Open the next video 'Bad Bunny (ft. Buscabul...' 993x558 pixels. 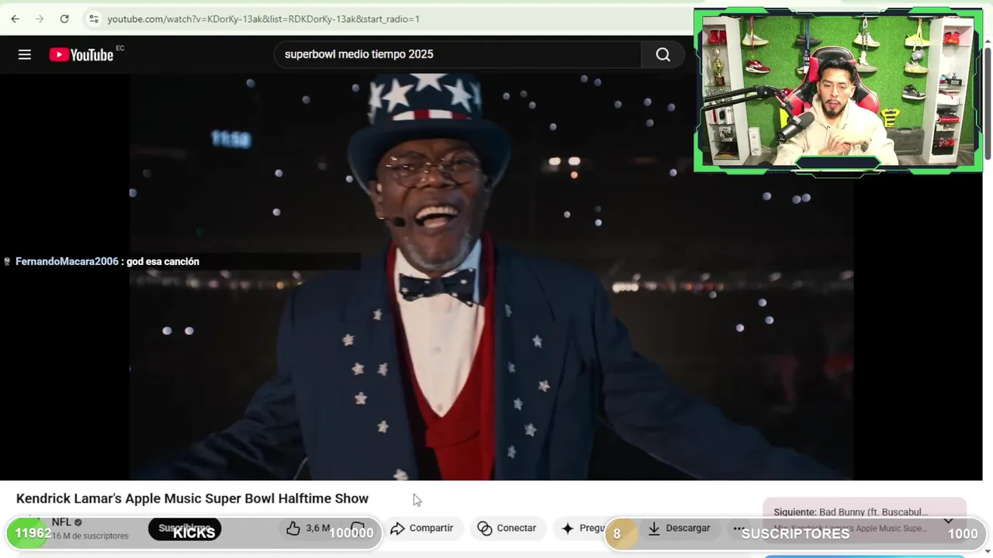tap(874, 512)
